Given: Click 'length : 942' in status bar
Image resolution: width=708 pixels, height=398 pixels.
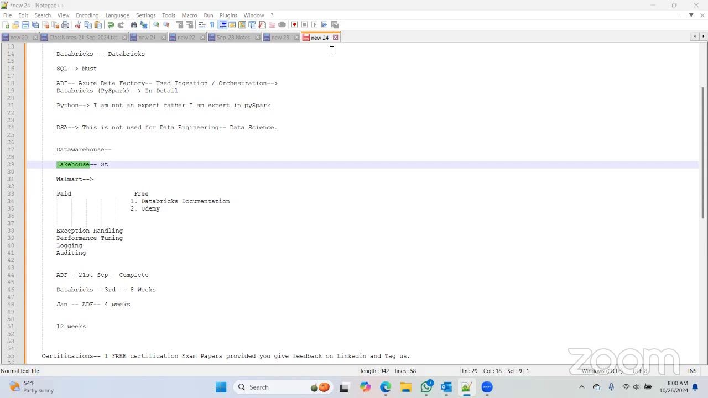Looking at the screenshot, I should [375, 371].
